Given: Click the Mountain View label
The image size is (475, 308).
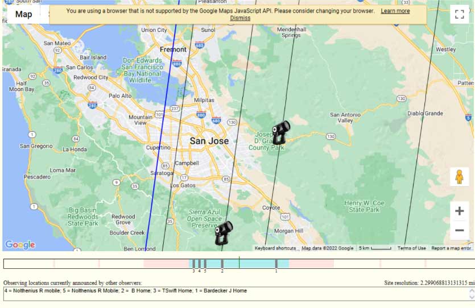Looking at the screenshot, I should point(141,120).
